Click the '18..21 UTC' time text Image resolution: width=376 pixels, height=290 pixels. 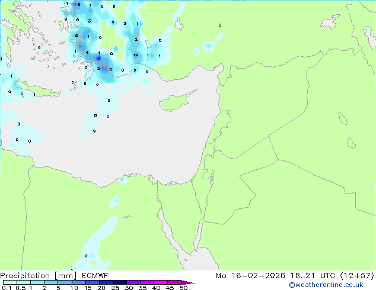click(313, 276)
